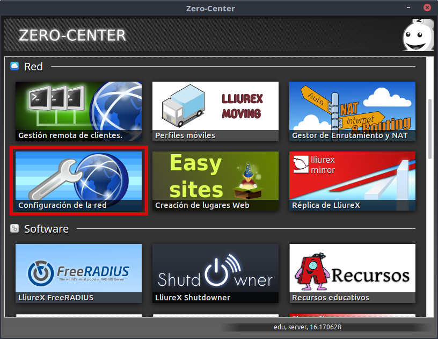Open Réplica de LliureX mirror

pyautogui.click(x=352, y=181)
